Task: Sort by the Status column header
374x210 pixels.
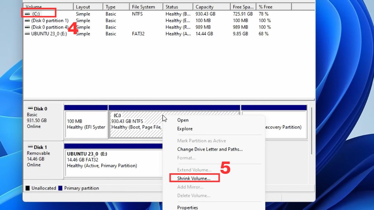Action: click(172, 7)
